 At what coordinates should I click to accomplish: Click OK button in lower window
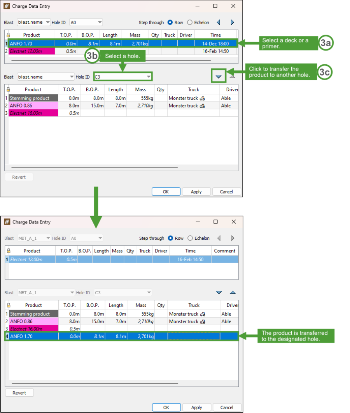coord(166,408)
